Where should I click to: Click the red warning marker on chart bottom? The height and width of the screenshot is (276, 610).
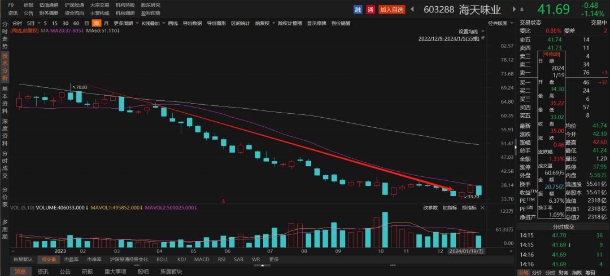coord(223,201)
